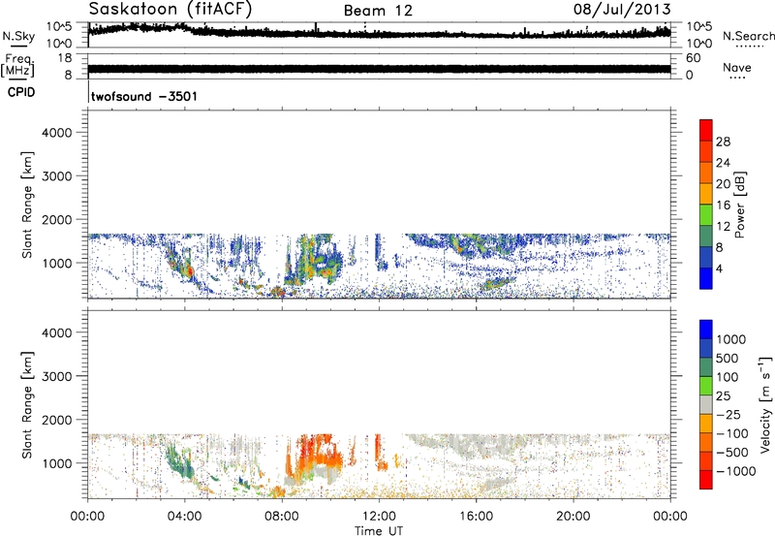Viewport: 775px width, 537px height.
Task: Click the 12:00 time tick label
Action: (x=379, y=517)
